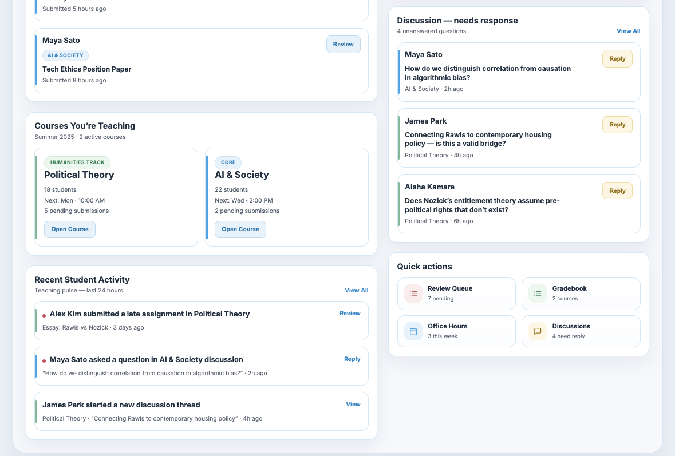Reply to Maya Sato's algorithmic bias question
675x456 pixels.
[617, 58]
